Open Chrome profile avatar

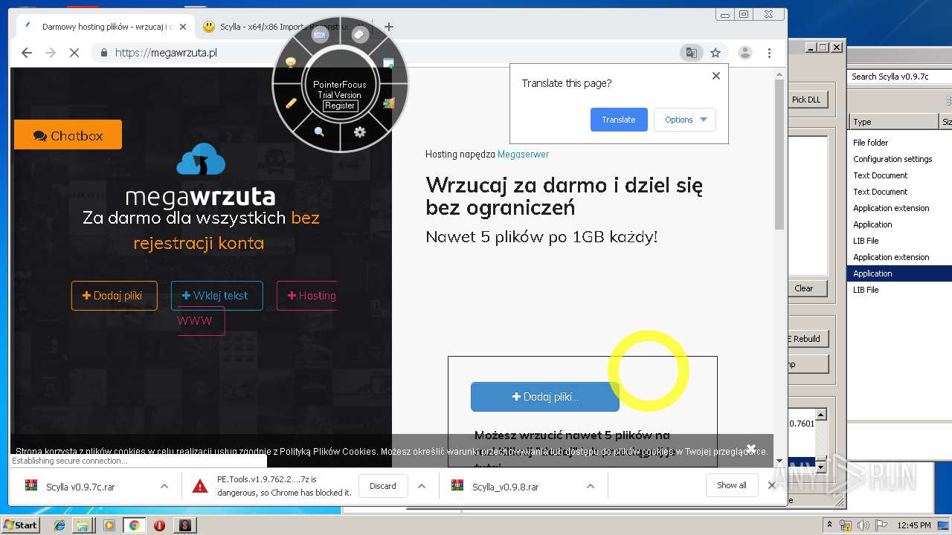pyautogui.click(x=744, y=53)
